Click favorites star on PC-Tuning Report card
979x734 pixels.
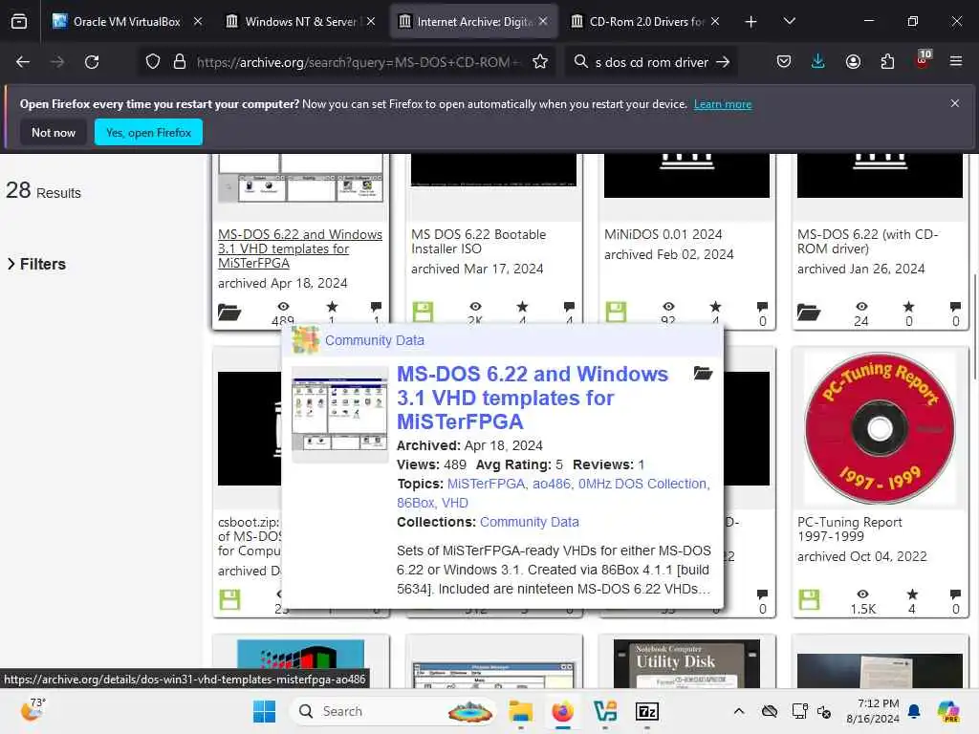click(x=912, y=594)
